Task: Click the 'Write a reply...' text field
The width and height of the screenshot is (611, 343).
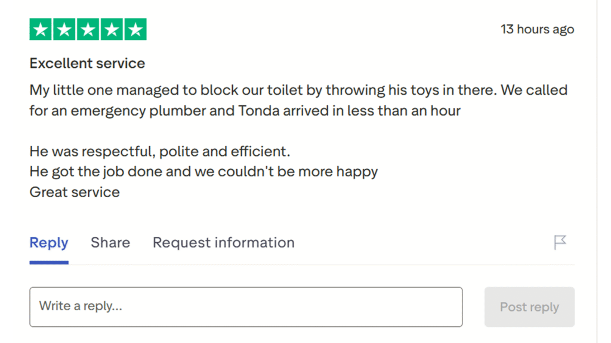Action: [x=246, y=307]
